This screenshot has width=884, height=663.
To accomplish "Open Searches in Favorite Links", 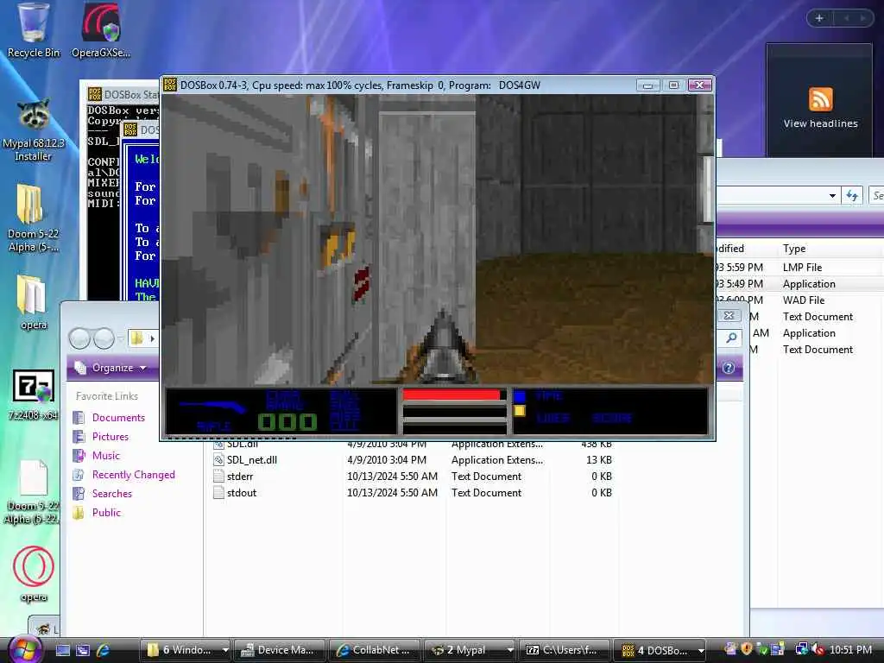I will [x=111, y=493].
